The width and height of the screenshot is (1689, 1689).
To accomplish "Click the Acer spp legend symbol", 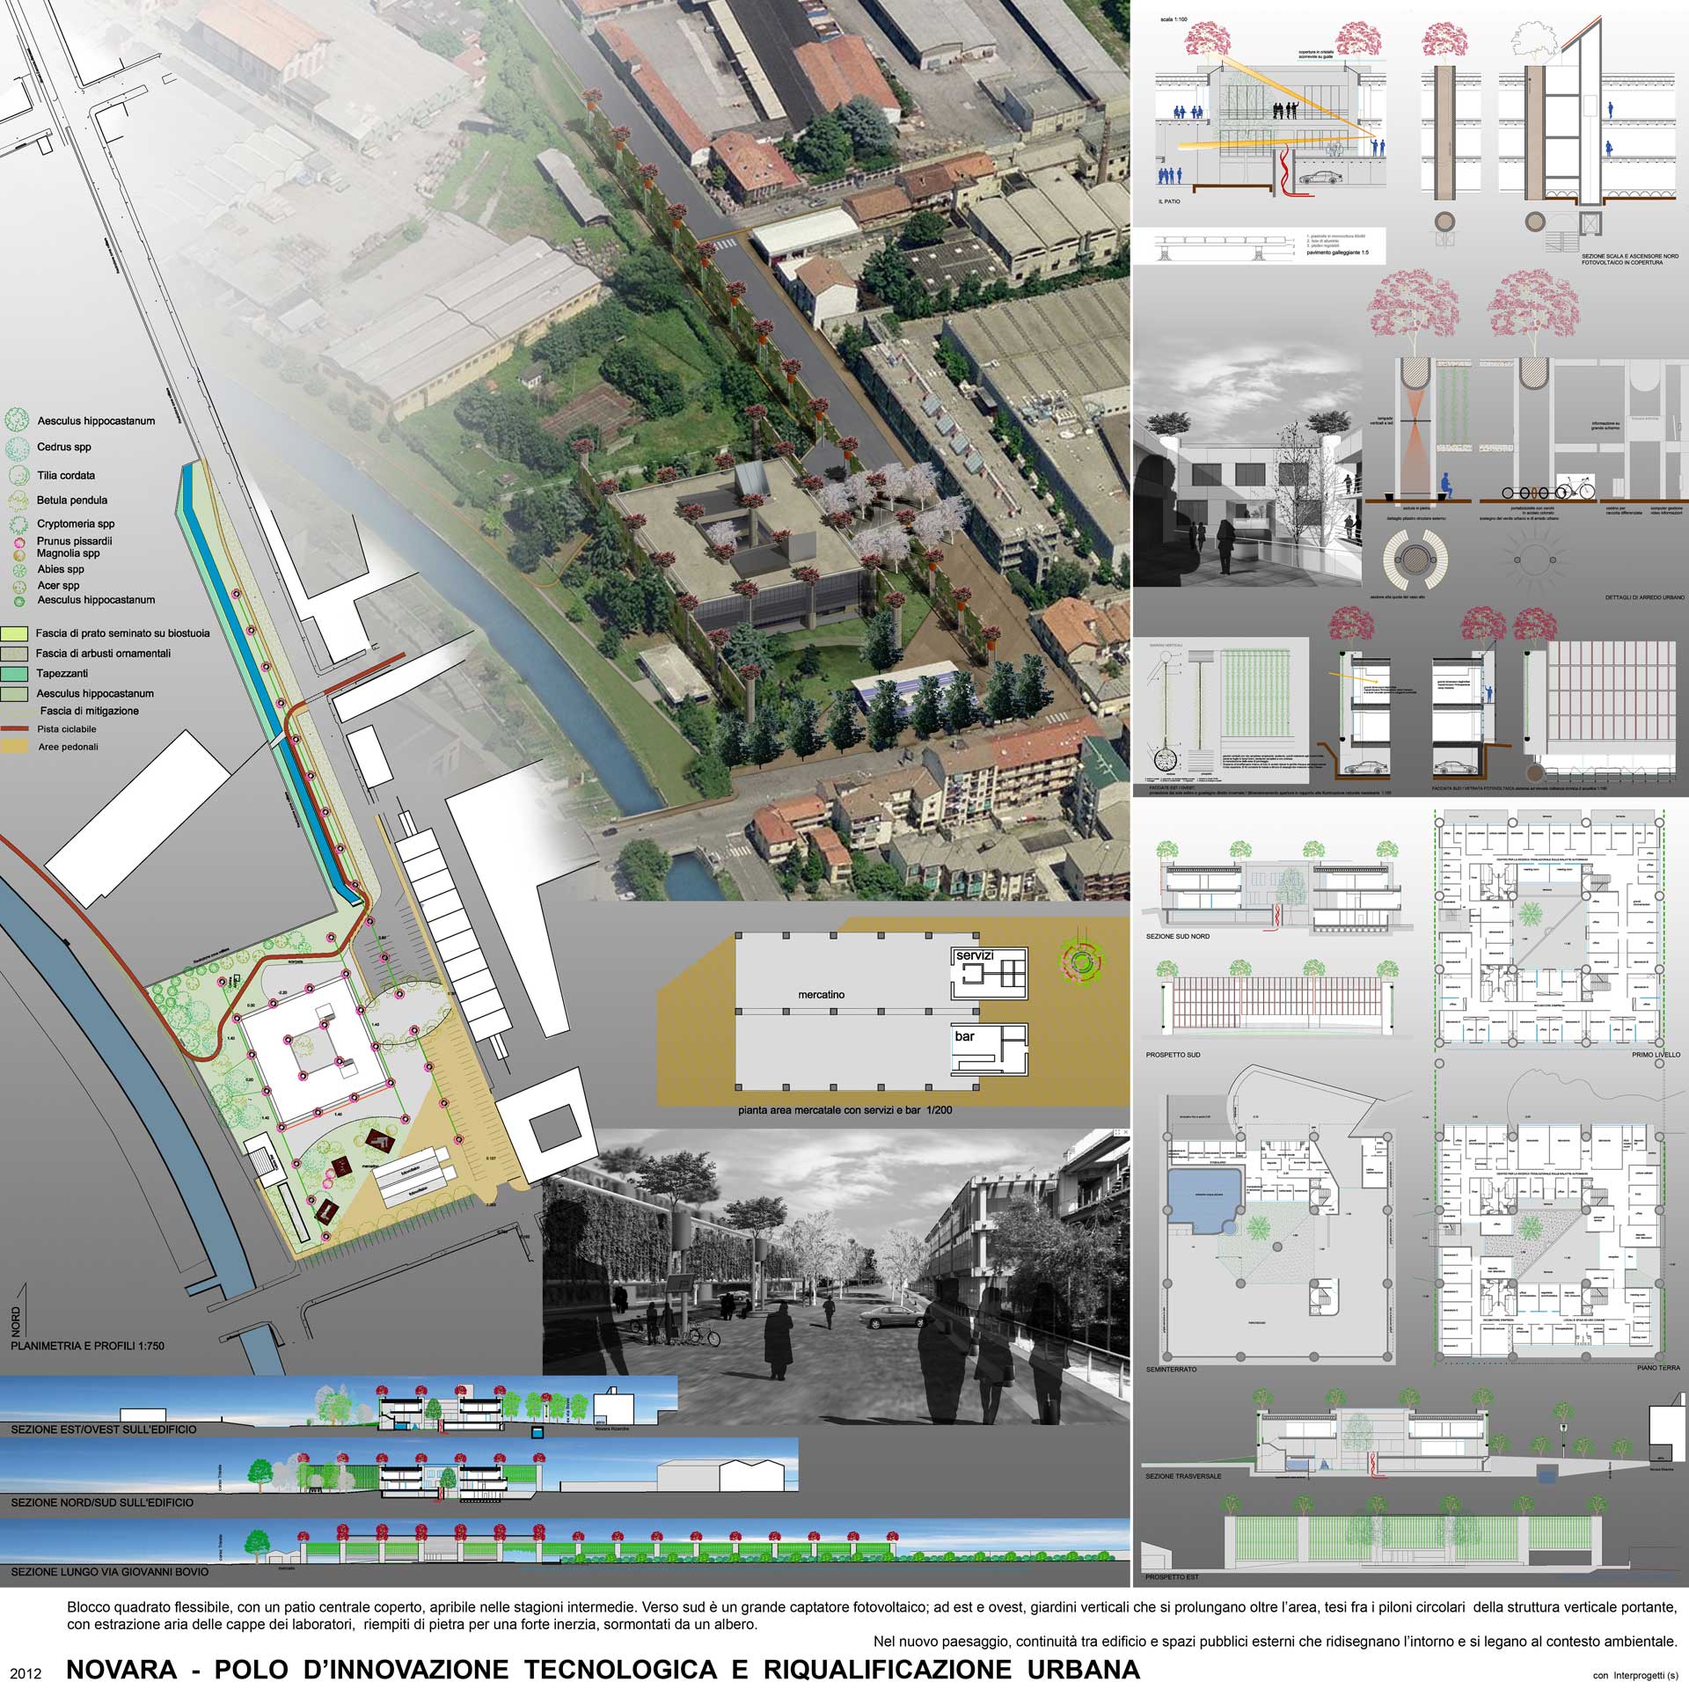I will [19, 585].
